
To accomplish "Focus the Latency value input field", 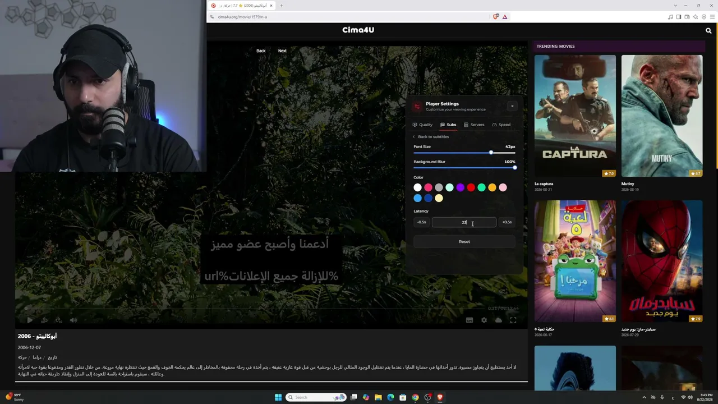I will pyautogui.click(x=464, y=222).
